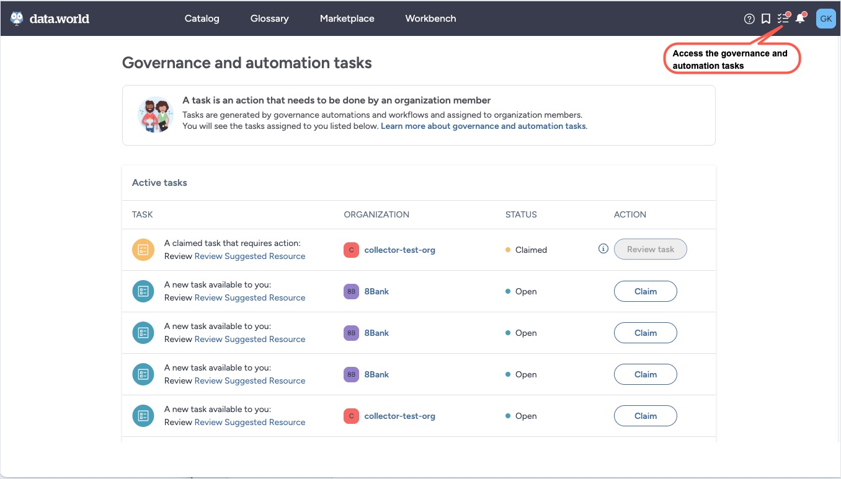Click the info icon beside Review task

point(603,249)
